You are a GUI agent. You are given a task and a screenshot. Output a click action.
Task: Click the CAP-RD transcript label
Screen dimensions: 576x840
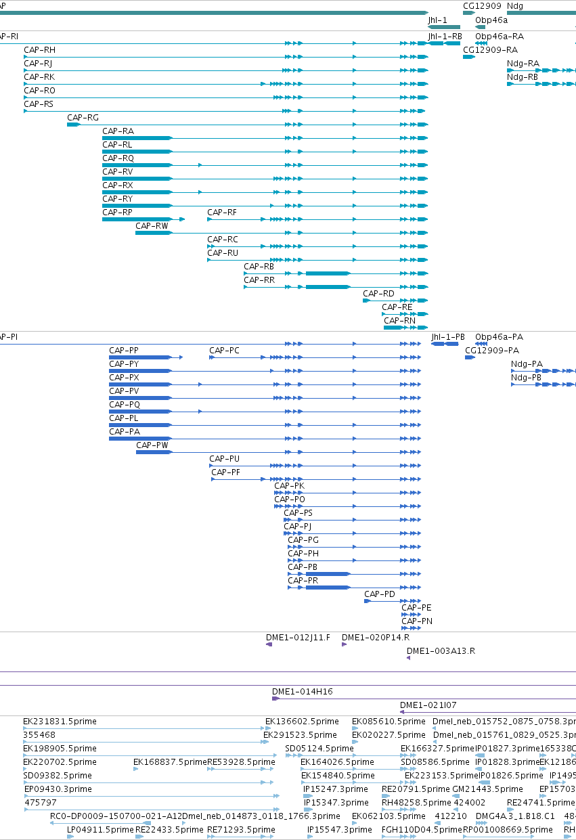pyautogui.click(x=378, y=294)
